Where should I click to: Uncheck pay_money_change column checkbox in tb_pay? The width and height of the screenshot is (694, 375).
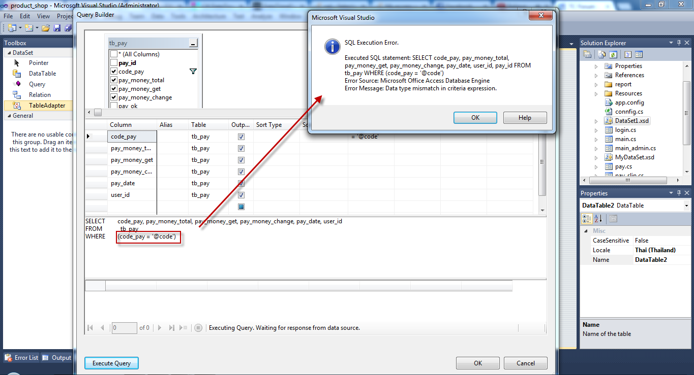[114, 97]
